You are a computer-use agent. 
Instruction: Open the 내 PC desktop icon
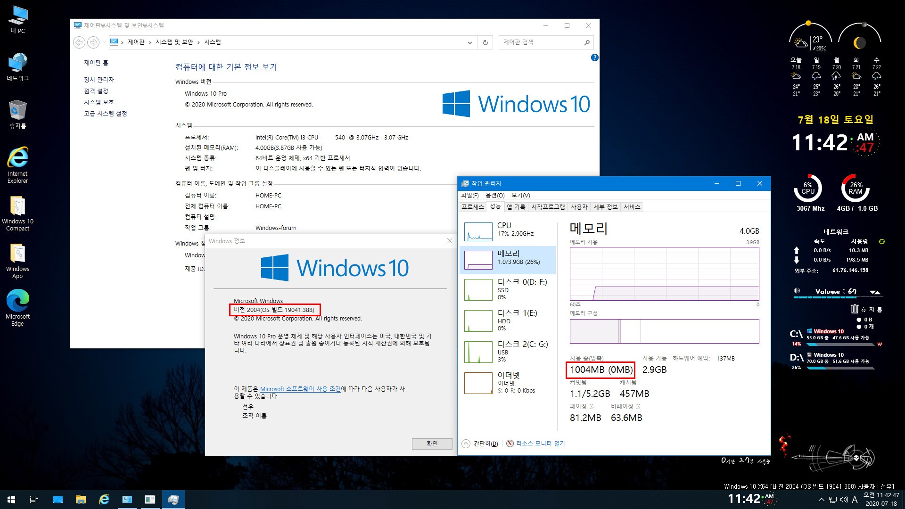[x=18, y=20]
